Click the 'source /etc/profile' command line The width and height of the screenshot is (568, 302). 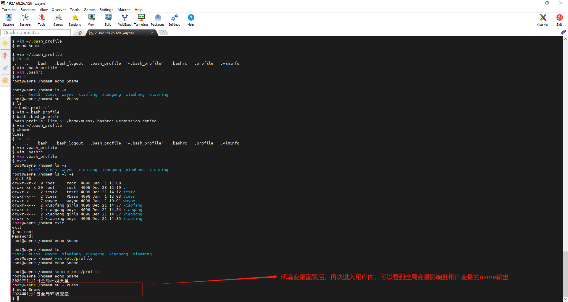56,272
